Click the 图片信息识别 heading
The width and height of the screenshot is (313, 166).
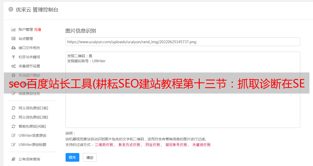[x=81, y=31]
